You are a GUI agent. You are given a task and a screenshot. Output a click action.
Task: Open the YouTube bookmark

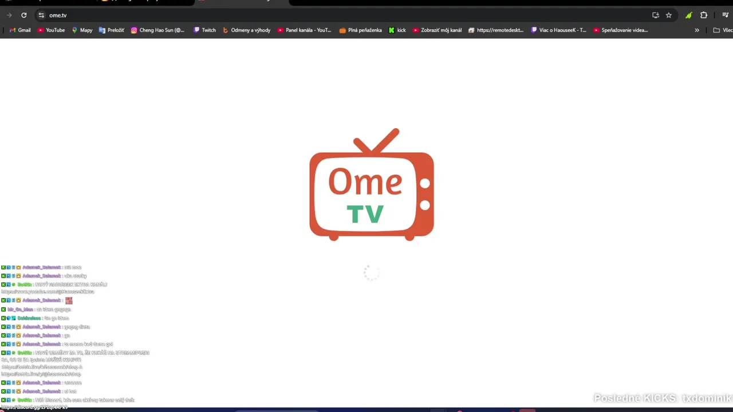click(51, 30)
